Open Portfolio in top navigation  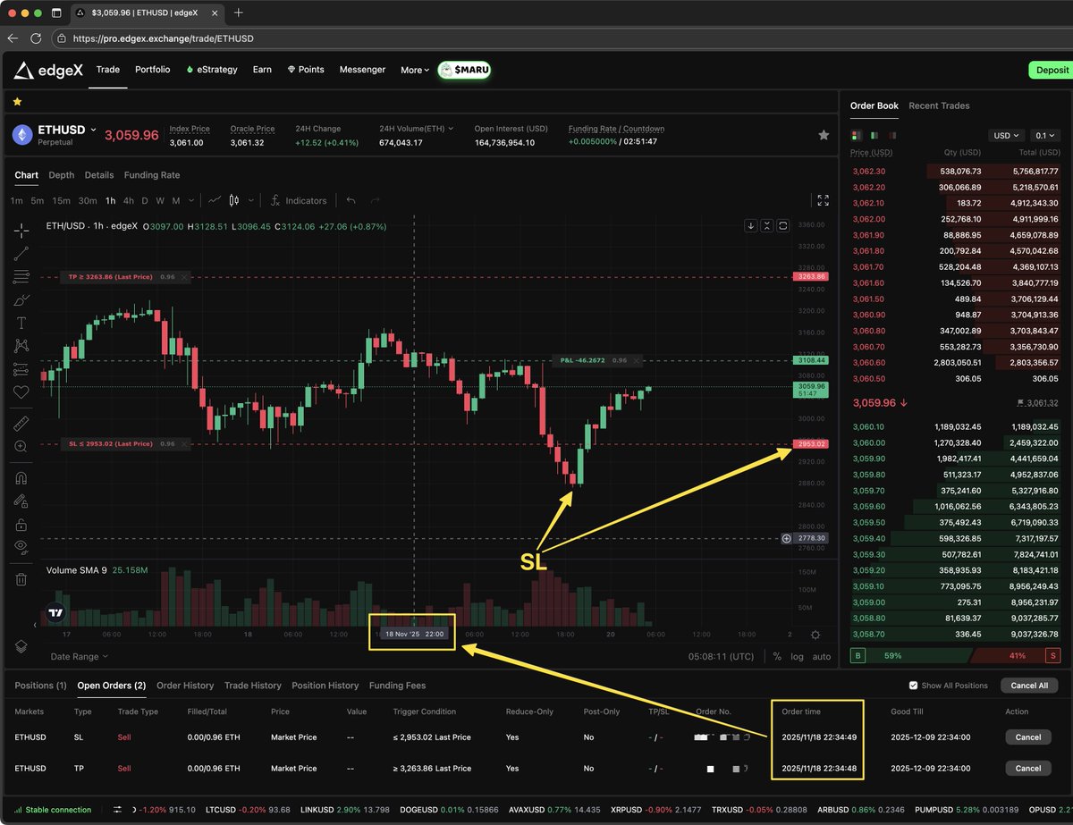[x=152, y=70]
